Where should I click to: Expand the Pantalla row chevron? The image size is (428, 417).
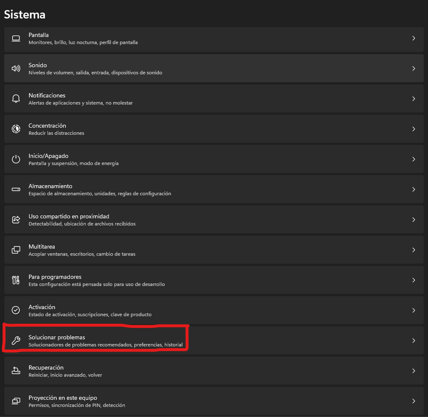click(x=414, y=38)
